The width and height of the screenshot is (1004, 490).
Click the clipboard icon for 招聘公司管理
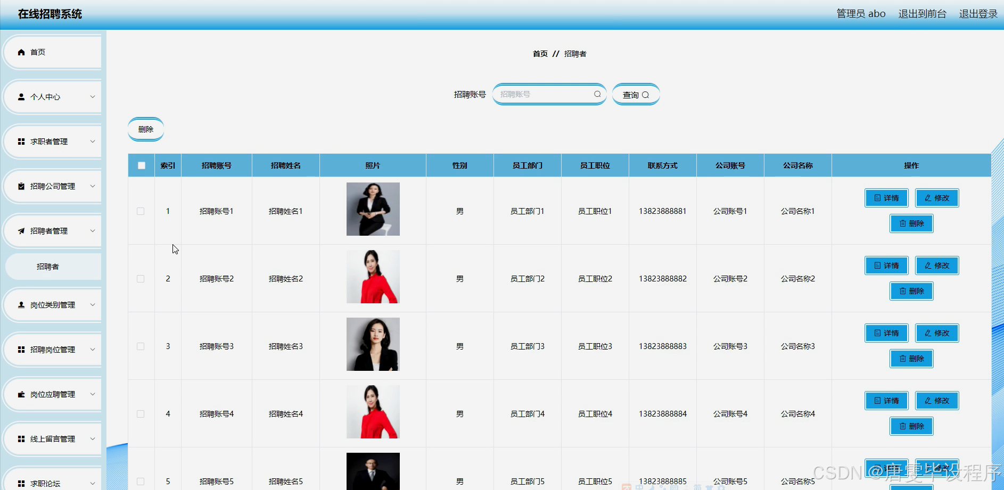click(x=21, y=186)
